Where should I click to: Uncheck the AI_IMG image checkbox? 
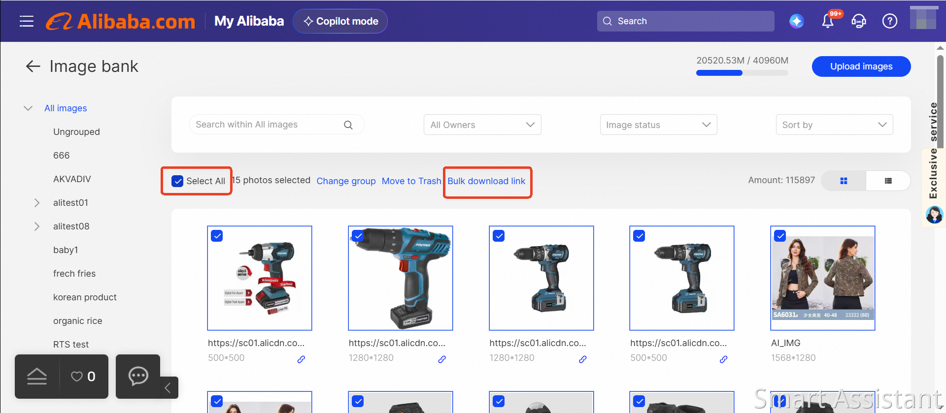pyautogui.click(x=780, y=236)
